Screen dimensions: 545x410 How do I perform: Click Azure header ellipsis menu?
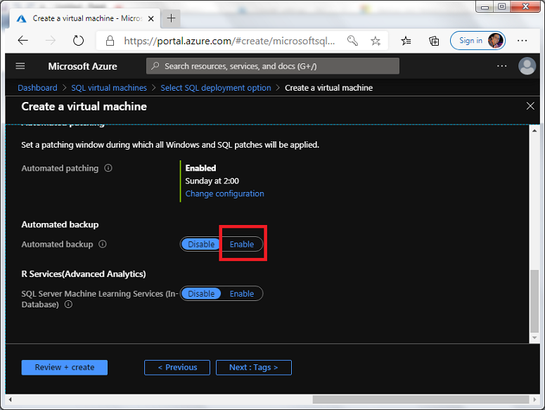click(501, 65)
